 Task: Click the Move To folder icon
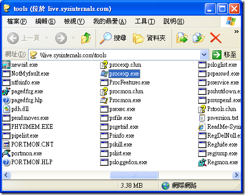(182, 38)
